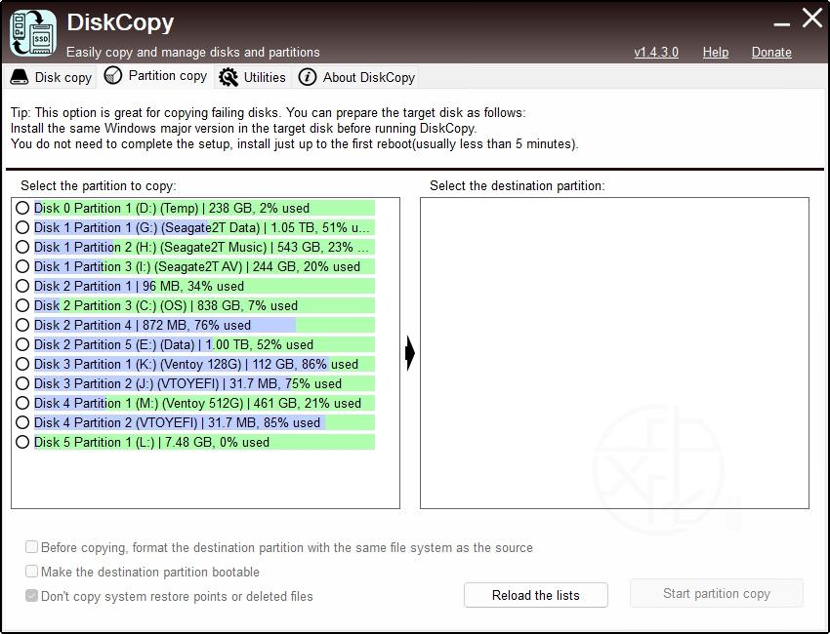The height and width of the screenshot is (634, 830).
Task: Click the DiskCopy app logo icon
Action: tap(33, 32)
